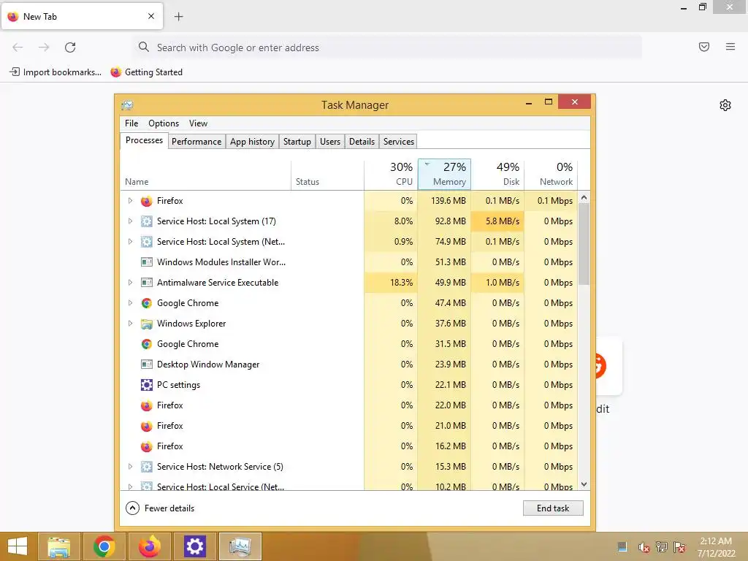Switch to the App history tab
The width and height of the screenshot is (748, 561).
coord(252,142)
